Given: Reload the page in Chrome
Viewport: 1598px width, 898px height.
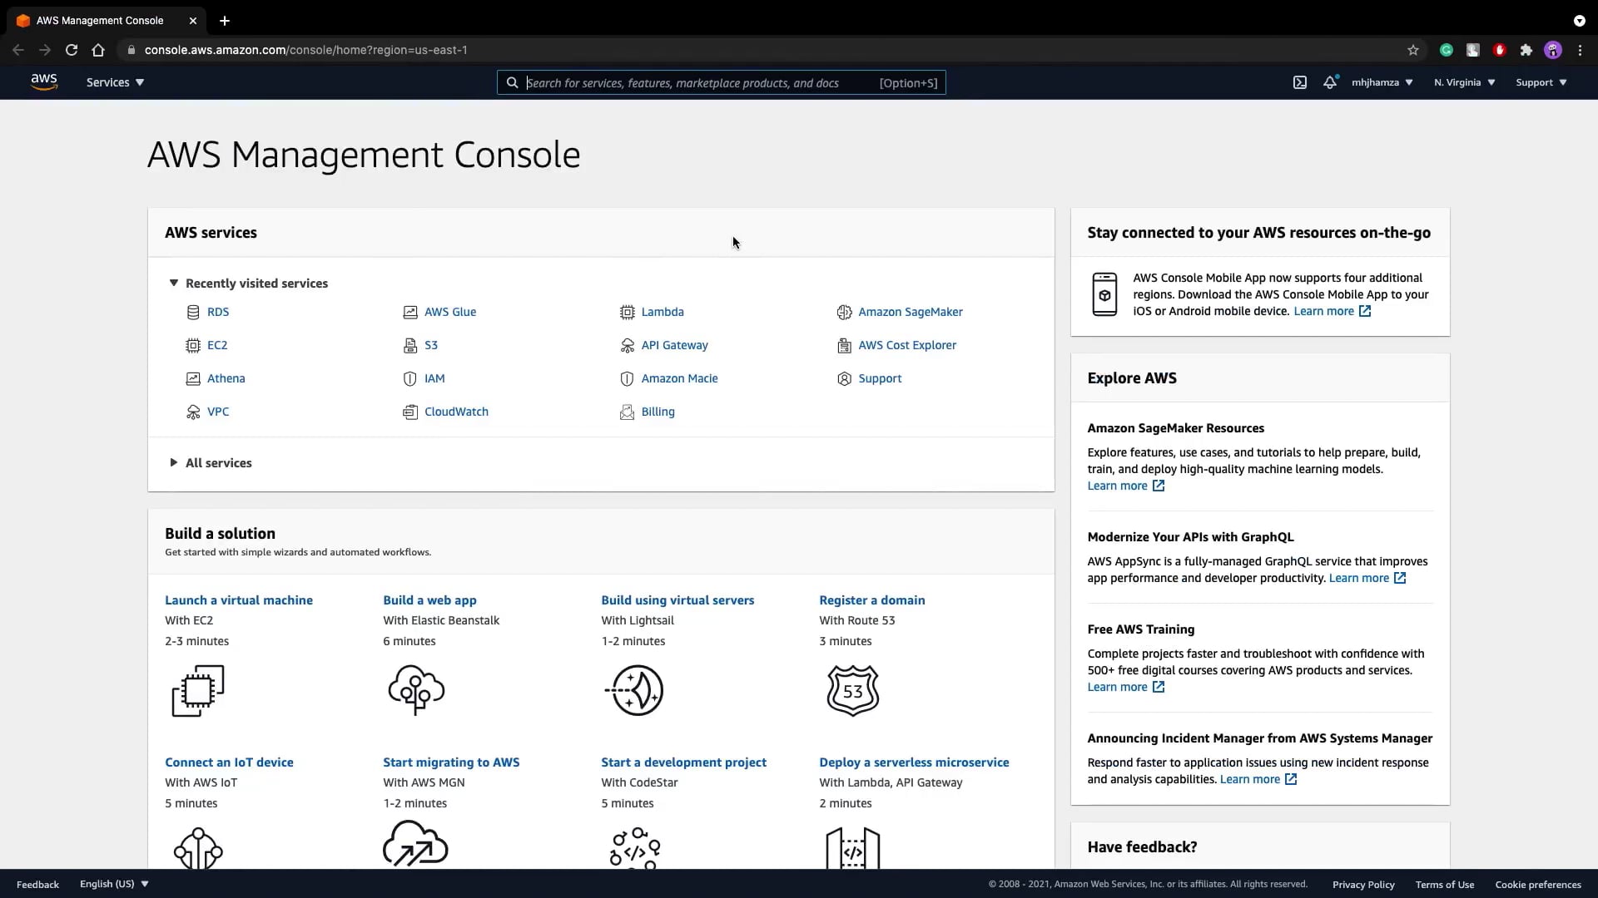Looking at the screenshot, I should (x=72, y=50).
